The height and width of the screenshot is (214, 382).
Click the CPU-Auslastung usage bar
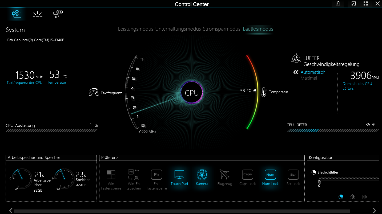51,130
